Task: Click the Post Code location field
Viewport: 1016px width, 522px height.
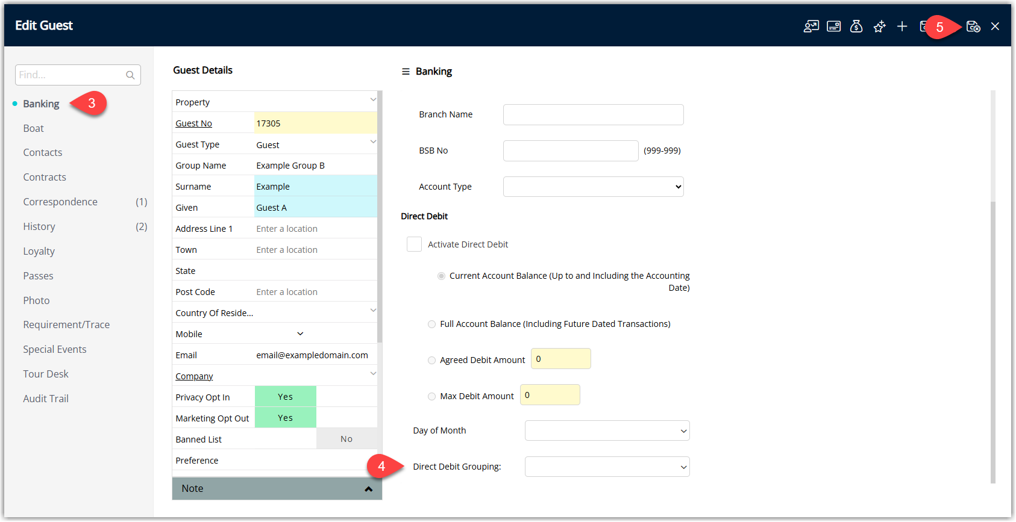Action: click(x=316, y=291)
